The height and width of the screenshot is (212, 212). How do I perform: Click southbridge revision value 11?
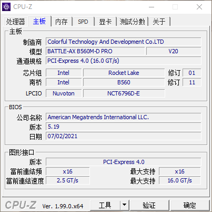[x=192, y=82]
